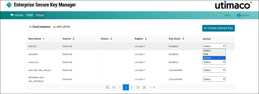
Task: Sort by Source column arrows
Action: pos(73,39)
